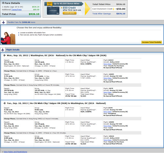Open Fare Class link for flight UA616

[108, 140]
